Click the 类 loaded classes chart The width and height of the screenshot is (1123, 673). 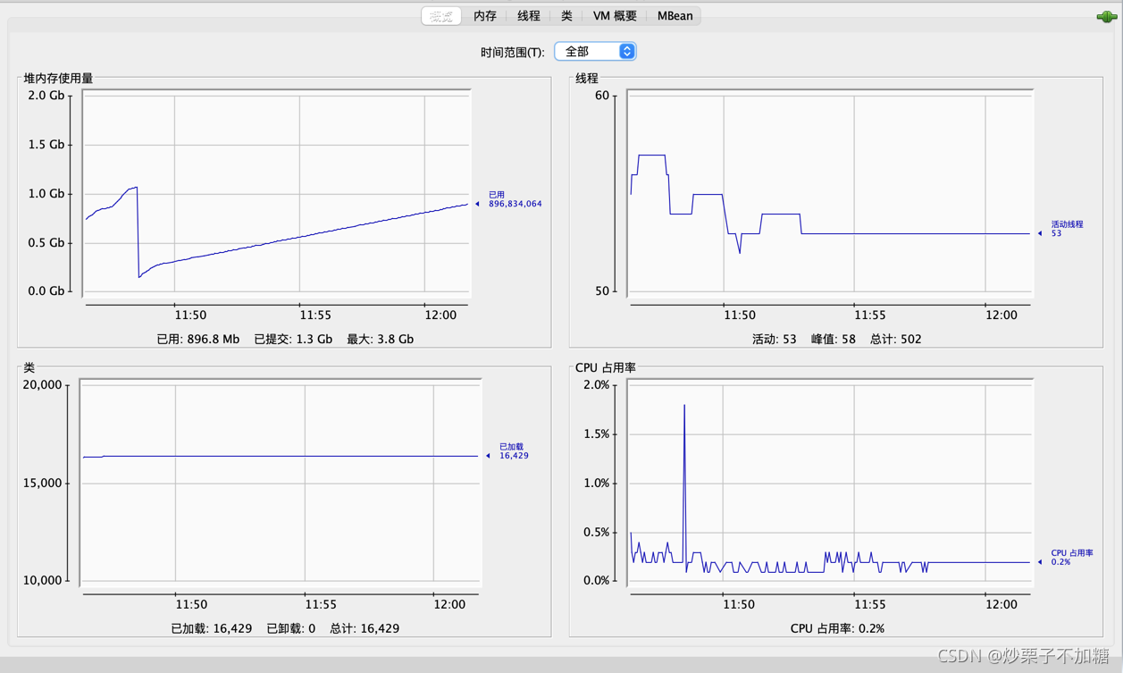click(281, 483)
